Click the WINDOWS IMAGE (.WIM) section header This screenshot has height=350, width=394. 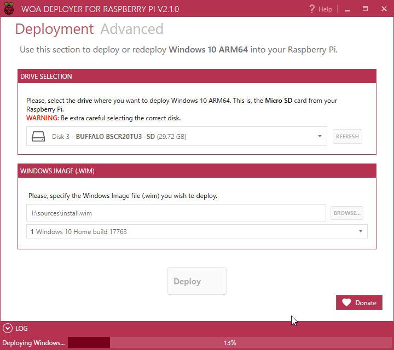tap(197, 171)
